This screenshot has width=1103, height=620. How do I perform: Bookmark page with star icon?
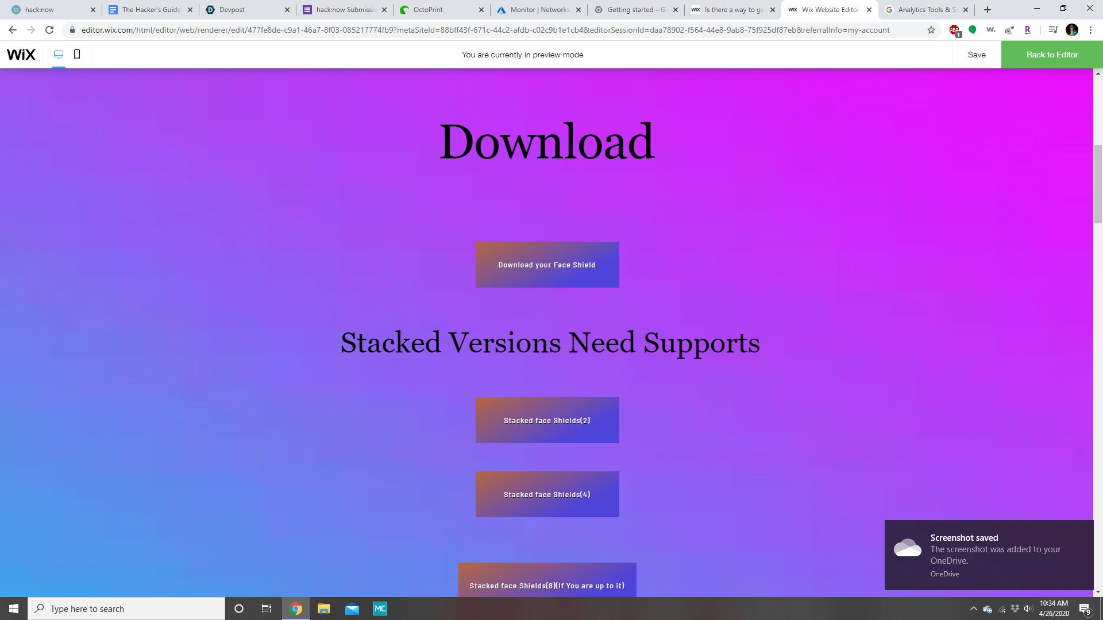coord(931,30)
